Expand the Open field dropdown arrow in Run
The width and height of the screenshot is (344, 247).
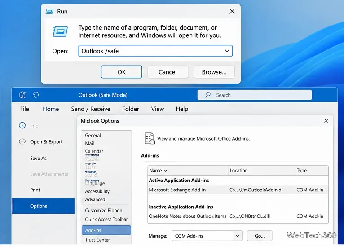coord(227,51)
